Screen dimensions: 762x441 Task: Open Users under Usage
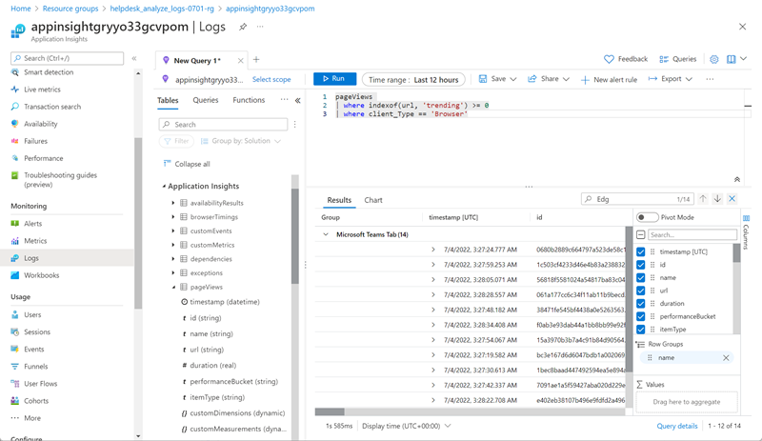[x=32, y=314]
